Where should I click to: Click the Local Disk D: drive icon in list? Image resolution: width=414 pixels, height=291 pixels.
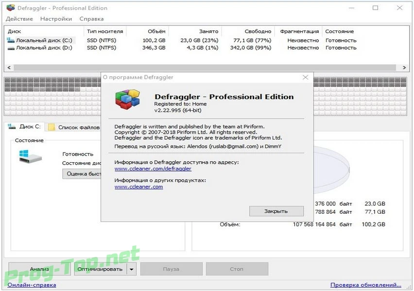coord(11,48)
